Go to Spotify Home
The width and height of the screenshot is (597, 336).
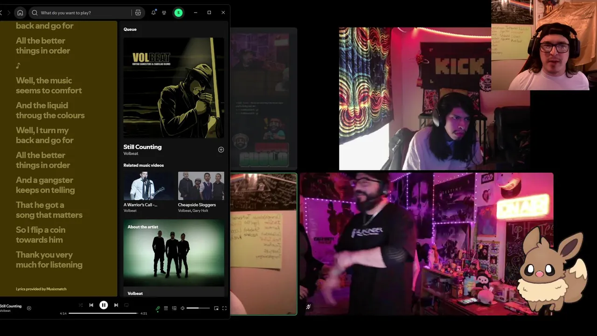coord(20,13)
